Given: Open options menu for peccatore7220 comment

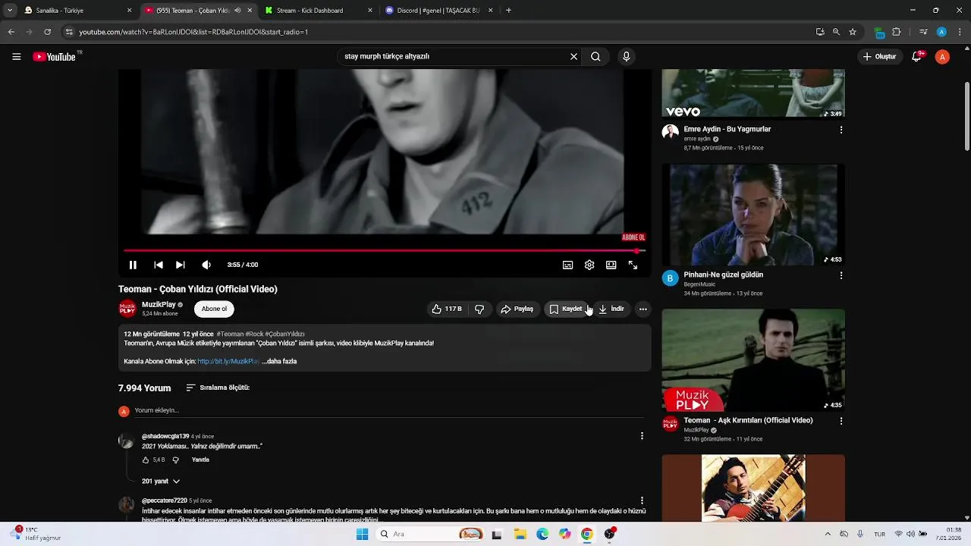Looking at the screenshot, I should point(642,500).
